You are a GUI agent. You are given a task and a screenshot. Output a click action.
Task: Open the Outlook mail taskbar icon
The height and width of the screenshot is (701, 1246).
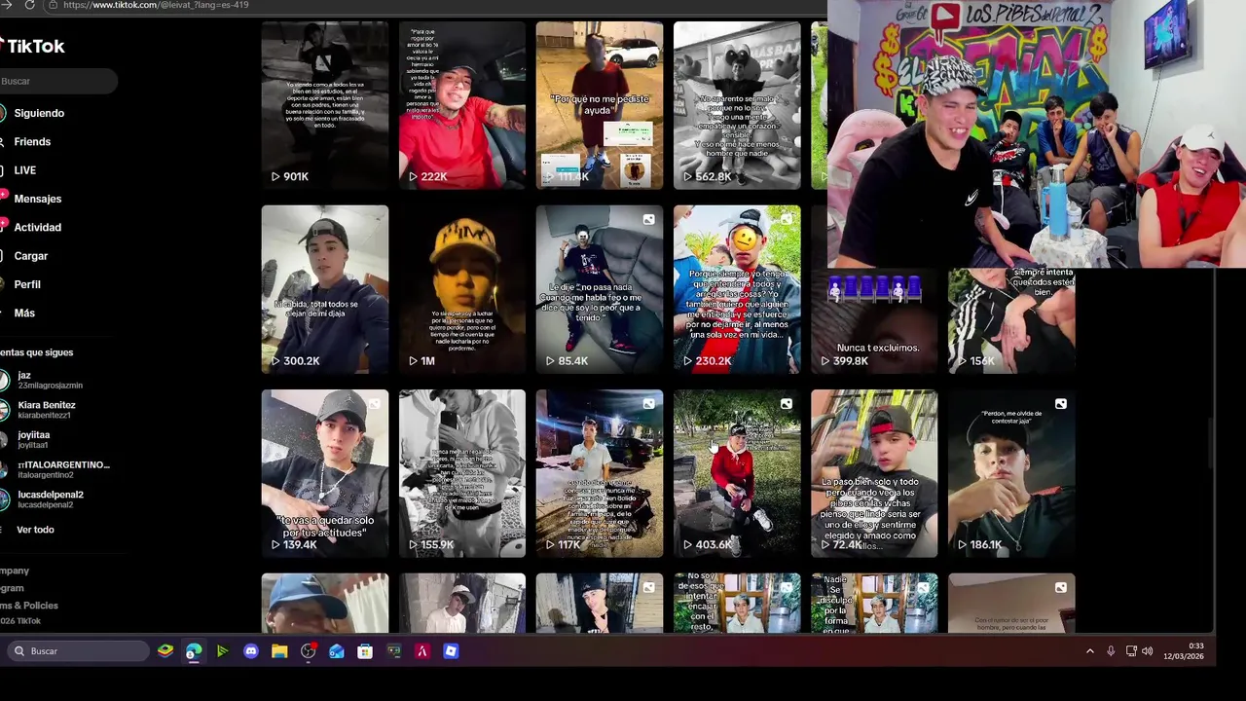tap(337, 651)
